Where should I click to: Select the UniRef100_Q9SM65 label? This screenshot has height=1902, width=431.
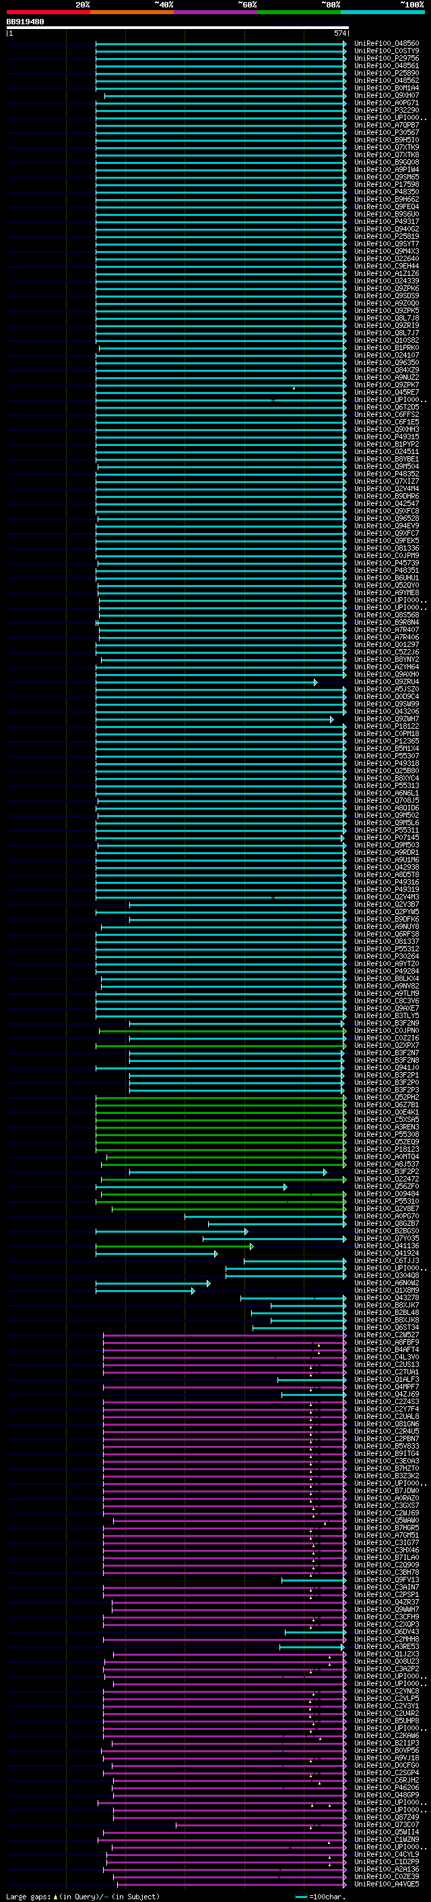[386, 177]
